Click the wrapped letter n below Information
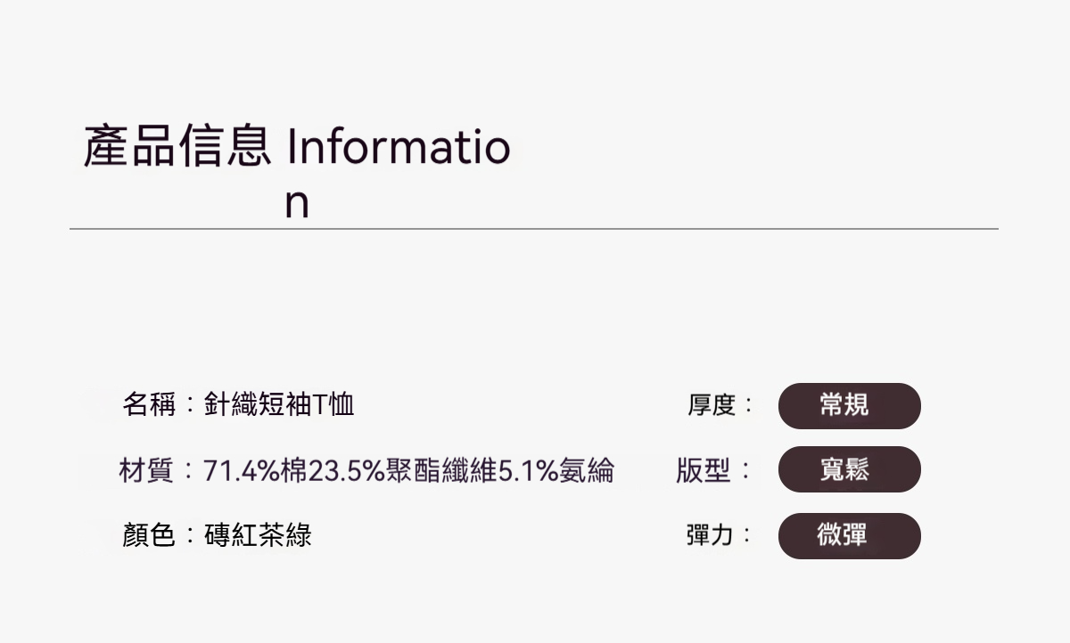The height and width of the screenshot is (643, 1070). pyautogui.click(x=297, y=204)
